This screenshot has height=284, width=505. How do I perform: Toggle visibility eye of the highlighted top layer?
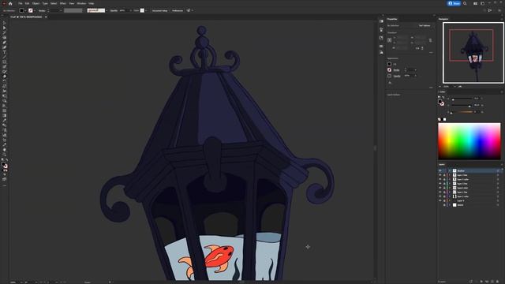pos(440,170)
